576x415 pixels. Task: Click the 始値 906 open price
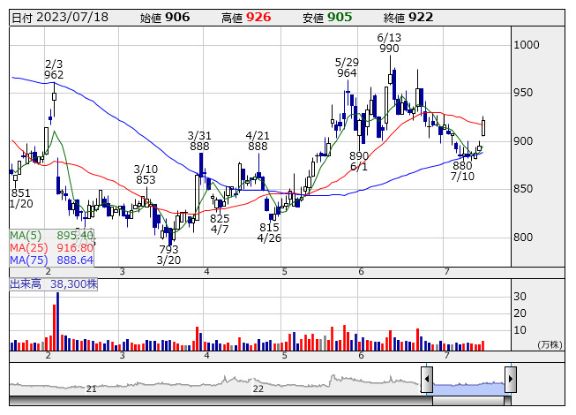(165, 18)
